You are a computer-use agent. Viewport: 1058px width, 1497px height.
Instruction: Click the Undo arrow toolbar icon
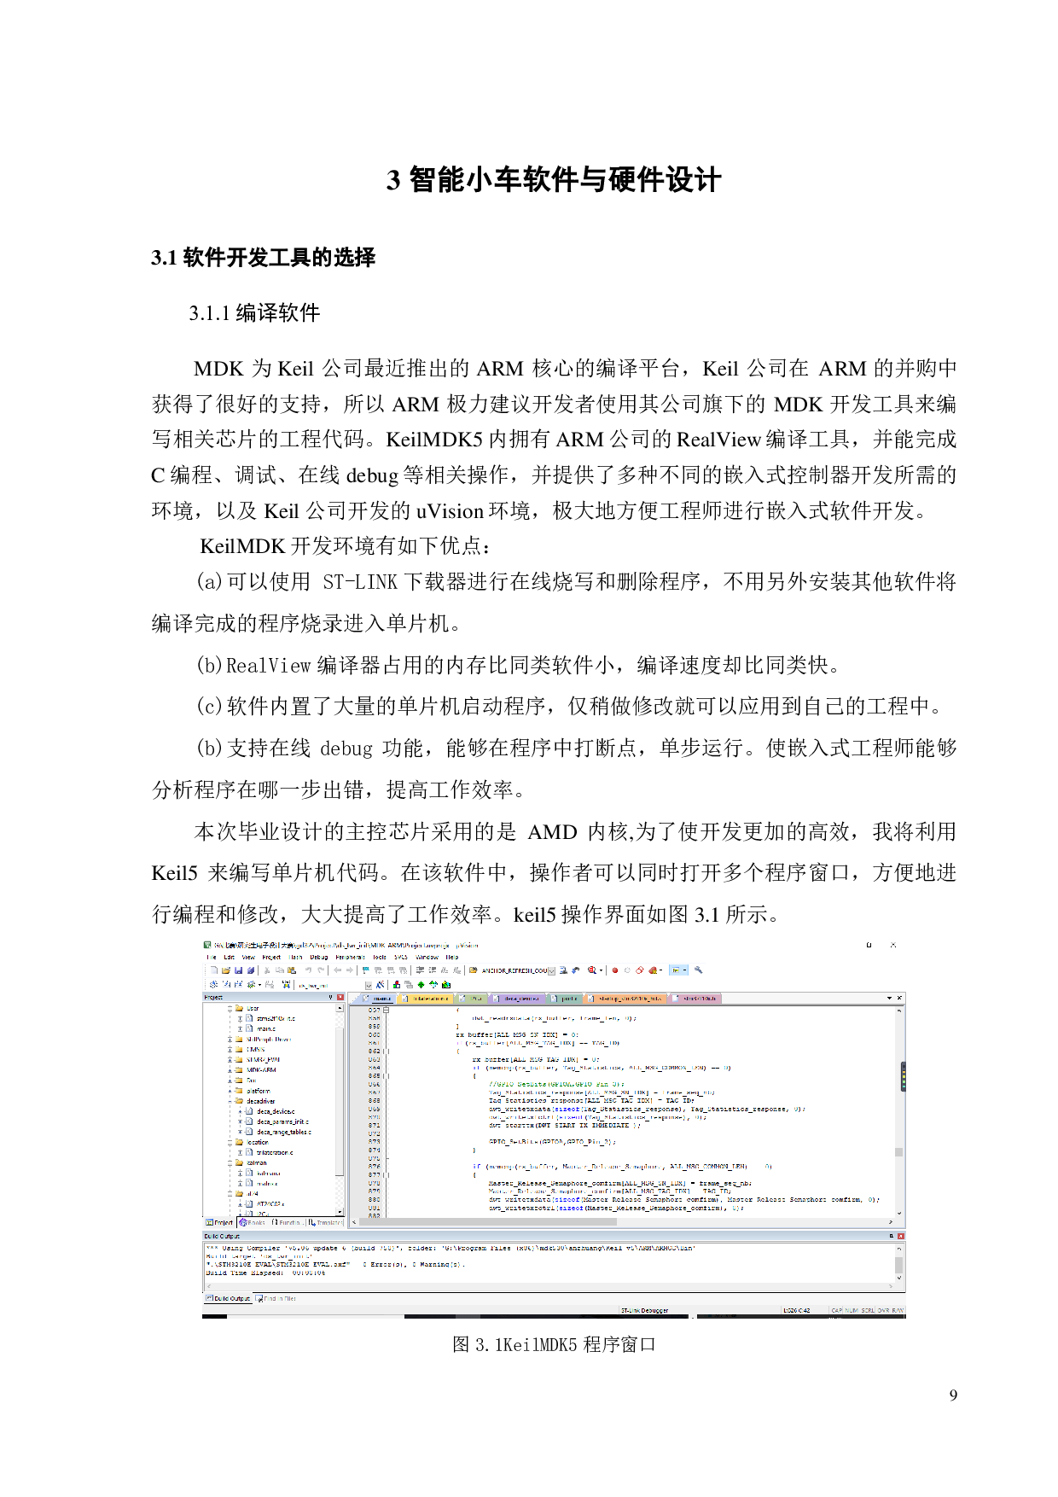pyautogui.click(x=309, y=970)
